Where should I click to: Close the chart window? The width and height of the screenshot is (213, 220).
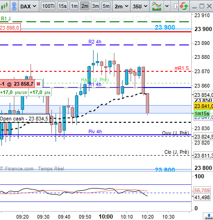[x=209, y=6]
